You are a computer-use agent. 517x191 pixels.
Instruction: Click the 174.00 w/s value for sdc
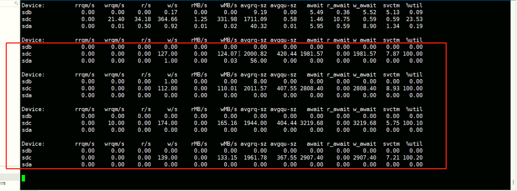tap(167, 123)
